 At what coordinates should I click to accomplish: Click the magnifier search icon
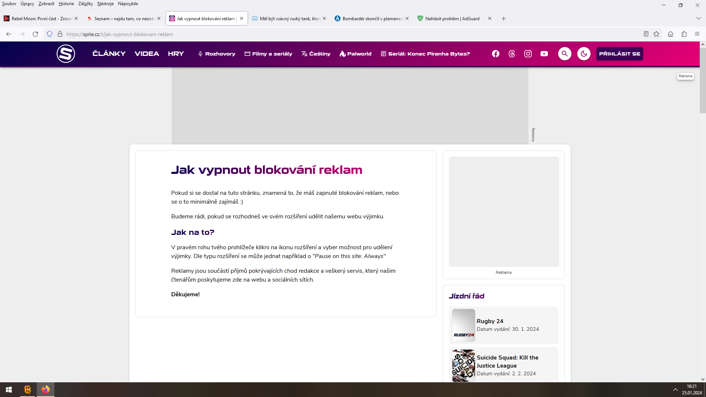click(565, 54)
